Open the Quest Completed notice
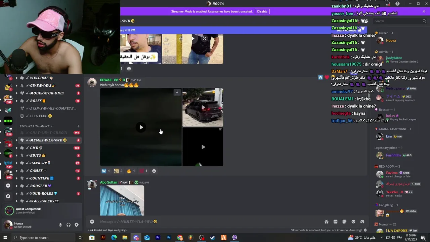430x242 pixels. [42, 211]
